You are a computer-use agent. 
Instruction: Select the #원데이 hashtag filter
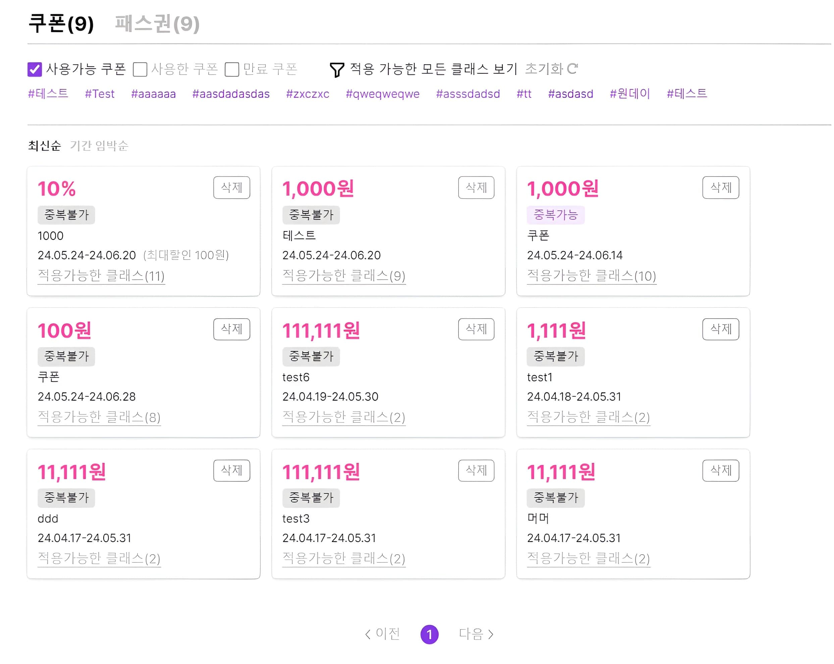coord(629,94)
